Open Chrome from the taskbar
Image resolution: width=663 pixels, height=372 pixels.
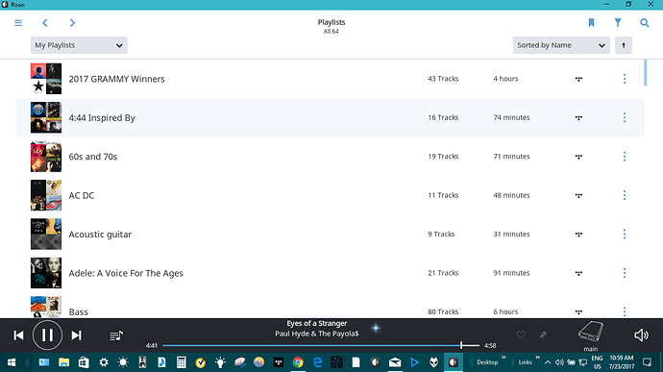click(x=298, y=362)
